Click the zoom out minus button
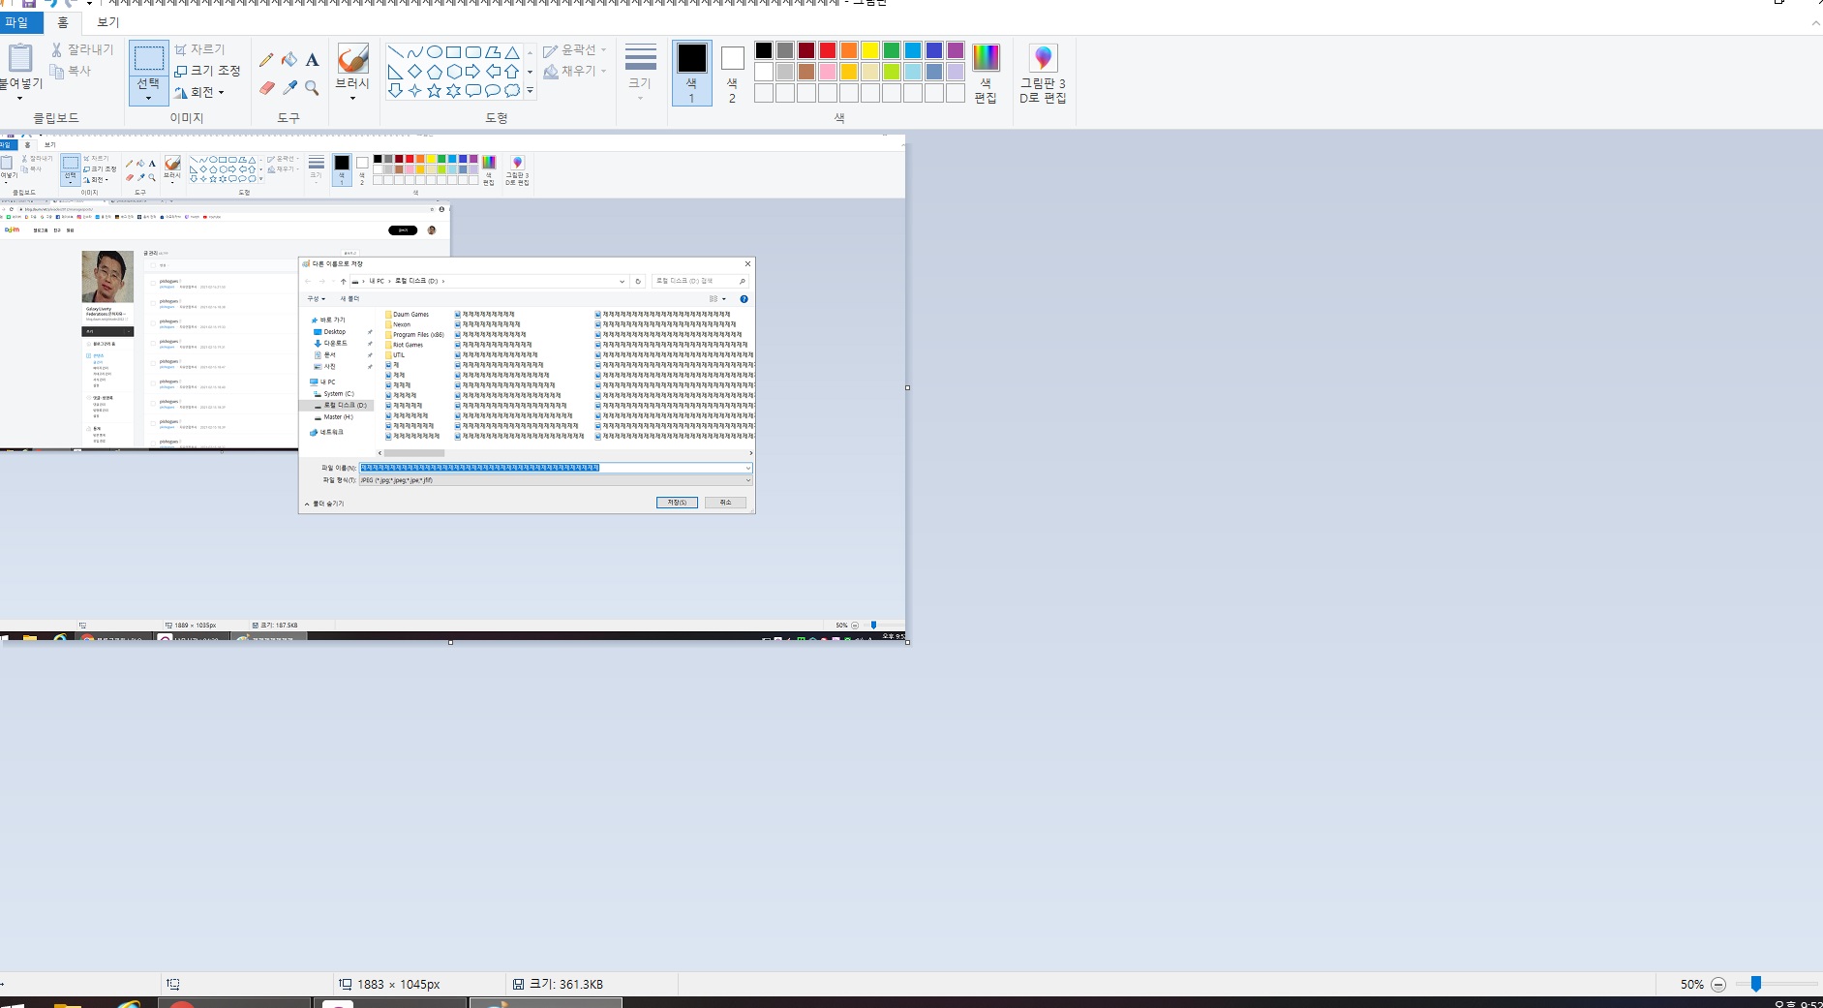 pos(1718,985)
